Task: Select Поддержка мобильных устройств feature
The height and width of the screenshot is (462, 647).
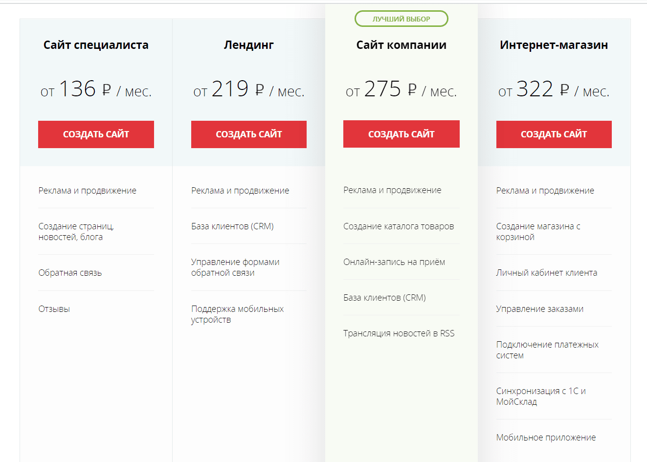Action: pos(238,314)
